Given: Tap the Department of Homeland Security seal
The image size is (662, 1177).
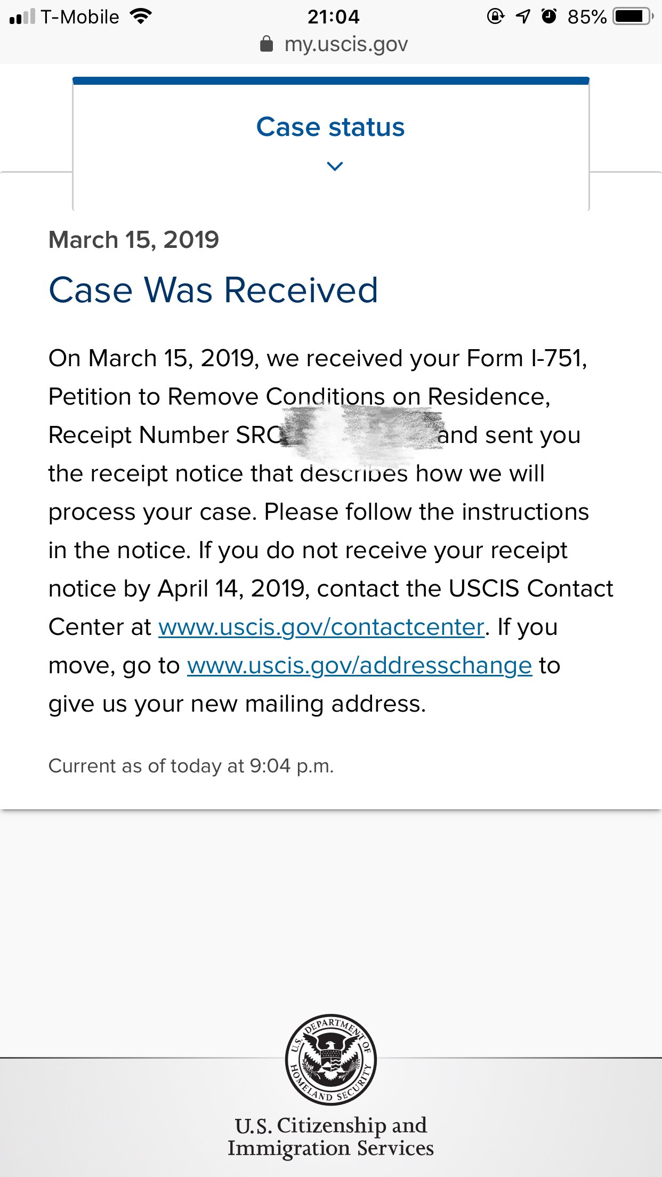Looking at the screenshot, I should pos(331,1060).
